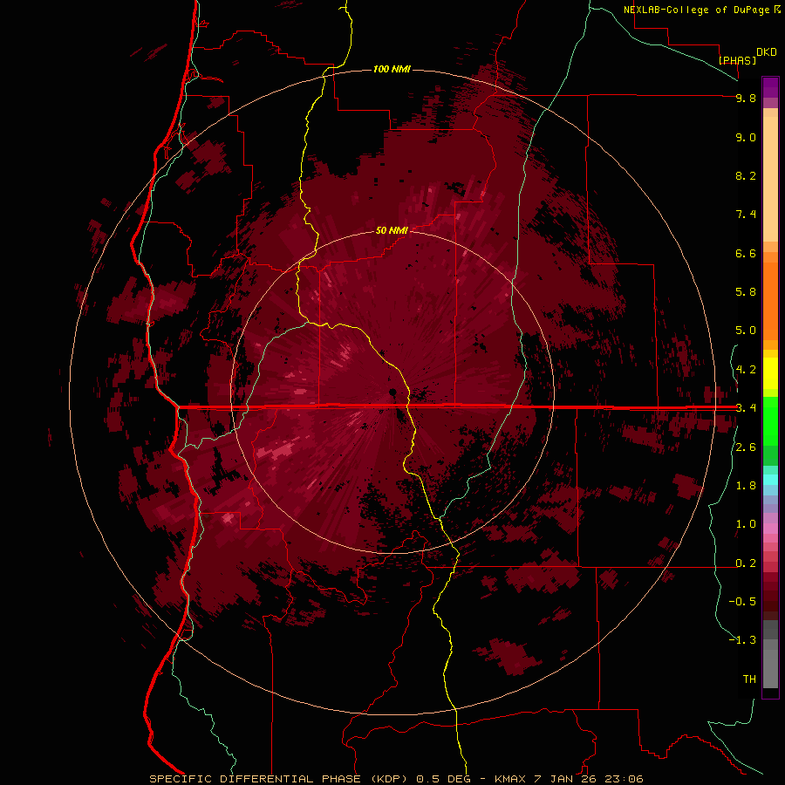The width and height of the screenshot is (785, 785).
Task: Click the black radar site dot at center
Action: click(393, 392)
